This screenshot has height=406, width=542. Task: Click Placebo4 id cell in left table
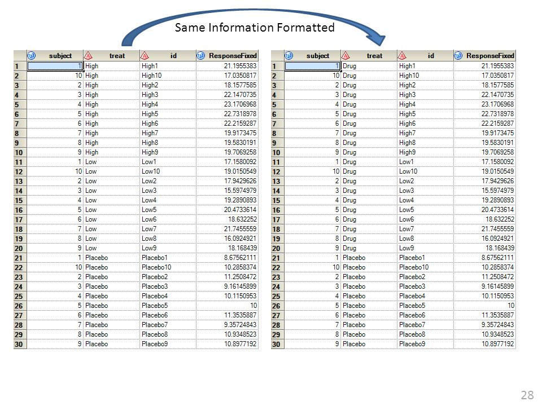pyautogui.click(x=168, y=296)
